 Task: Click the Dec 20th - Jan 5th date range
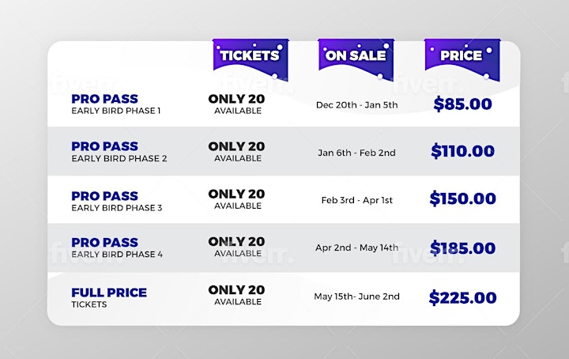tap(356, 105)
